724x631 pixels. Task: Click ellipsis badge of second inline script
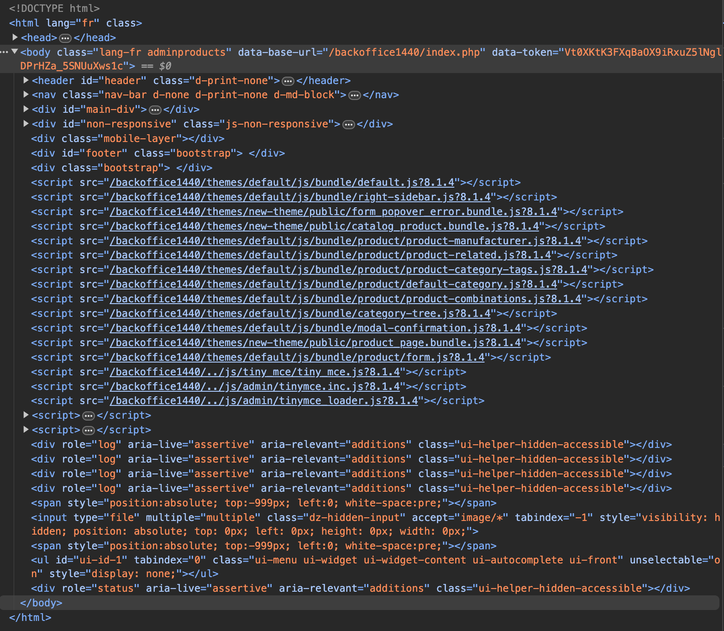(89, 431)
